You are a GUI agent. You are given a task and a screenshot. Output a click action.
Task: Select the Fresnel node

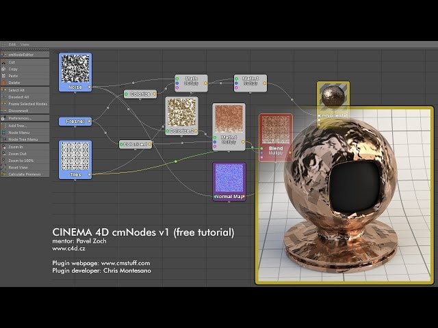click(x=75, y=122)
